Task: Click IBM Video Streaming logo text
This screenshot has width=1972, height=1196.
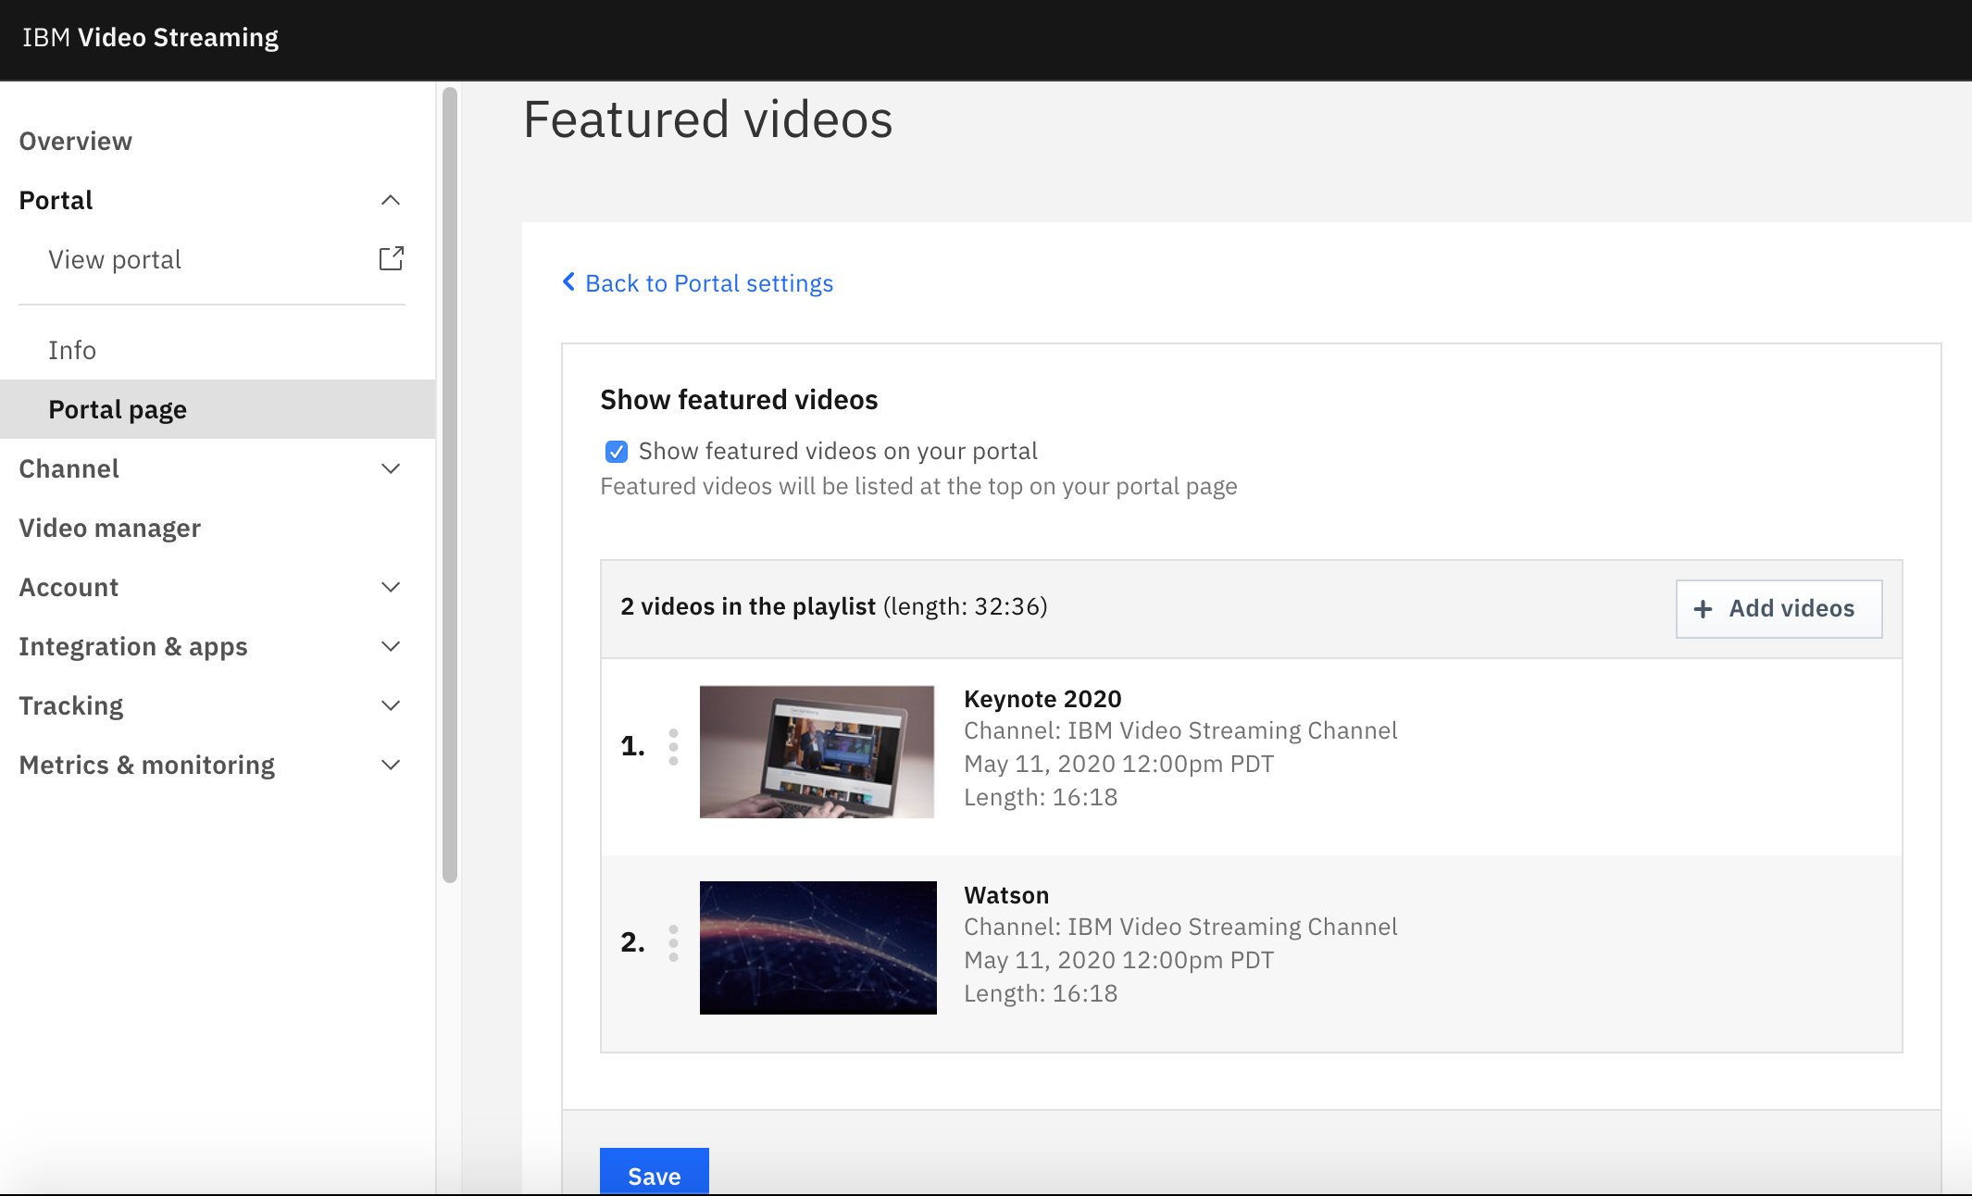Action: pos(150,37)
